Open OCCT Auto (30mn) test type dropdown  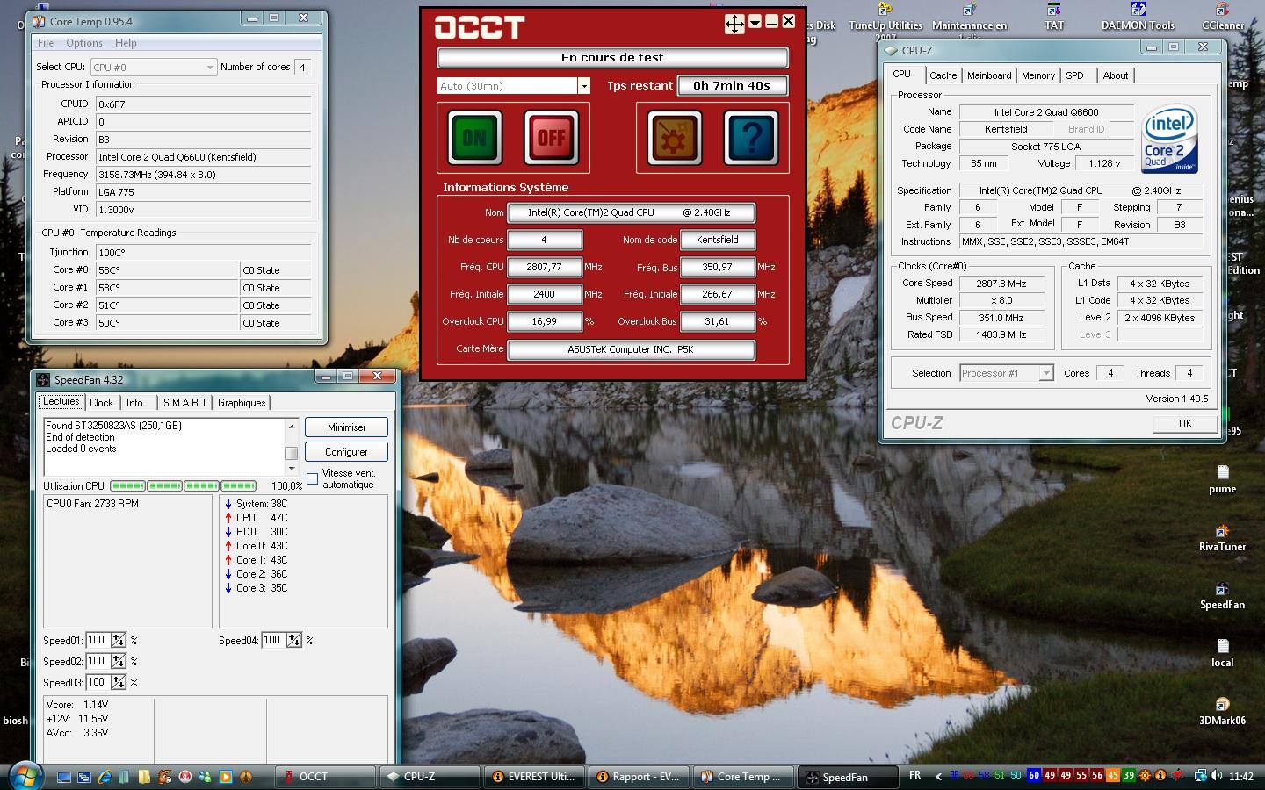coord(513,85)
